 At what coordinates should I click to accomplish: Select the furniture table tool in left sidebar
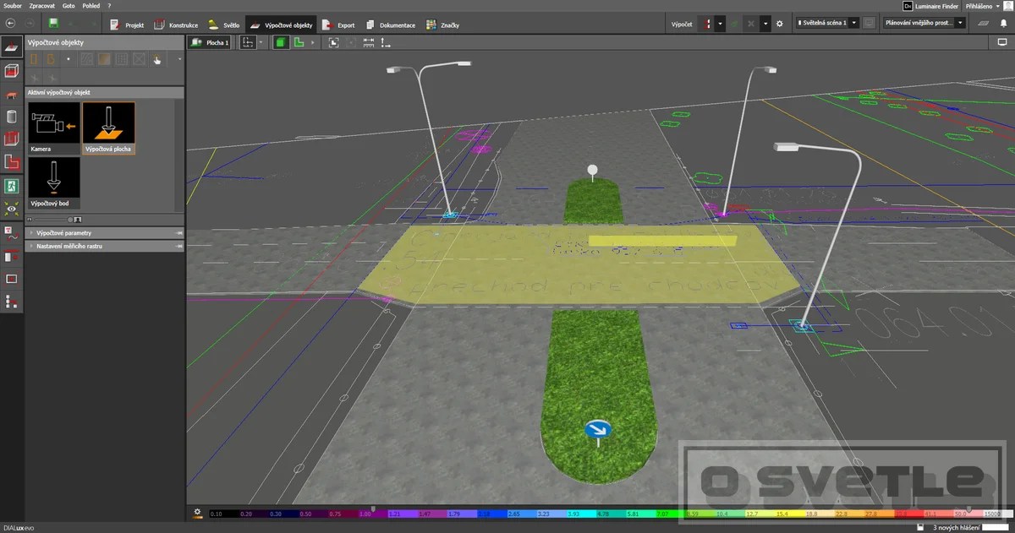(x=12, y=95)
